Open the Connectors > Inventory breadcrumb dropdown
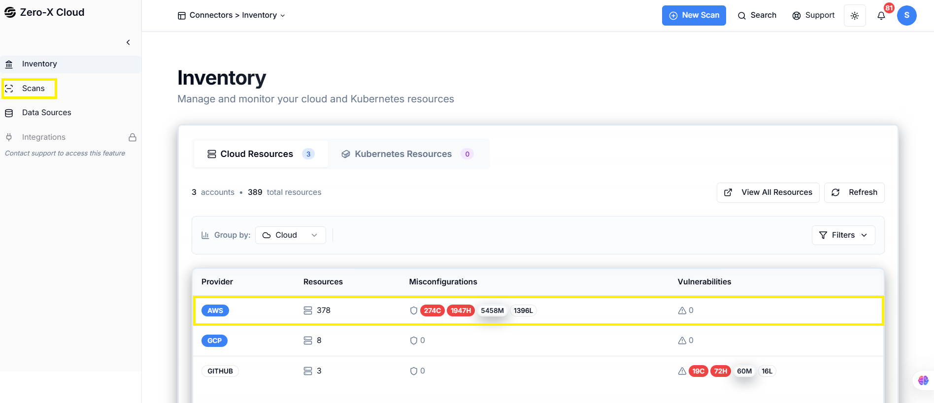Viewport: 934px width, 403px height. (232, 15)
